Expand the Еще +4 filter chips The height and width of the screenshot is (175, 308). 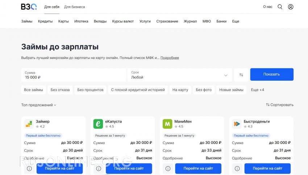[258, 90]
